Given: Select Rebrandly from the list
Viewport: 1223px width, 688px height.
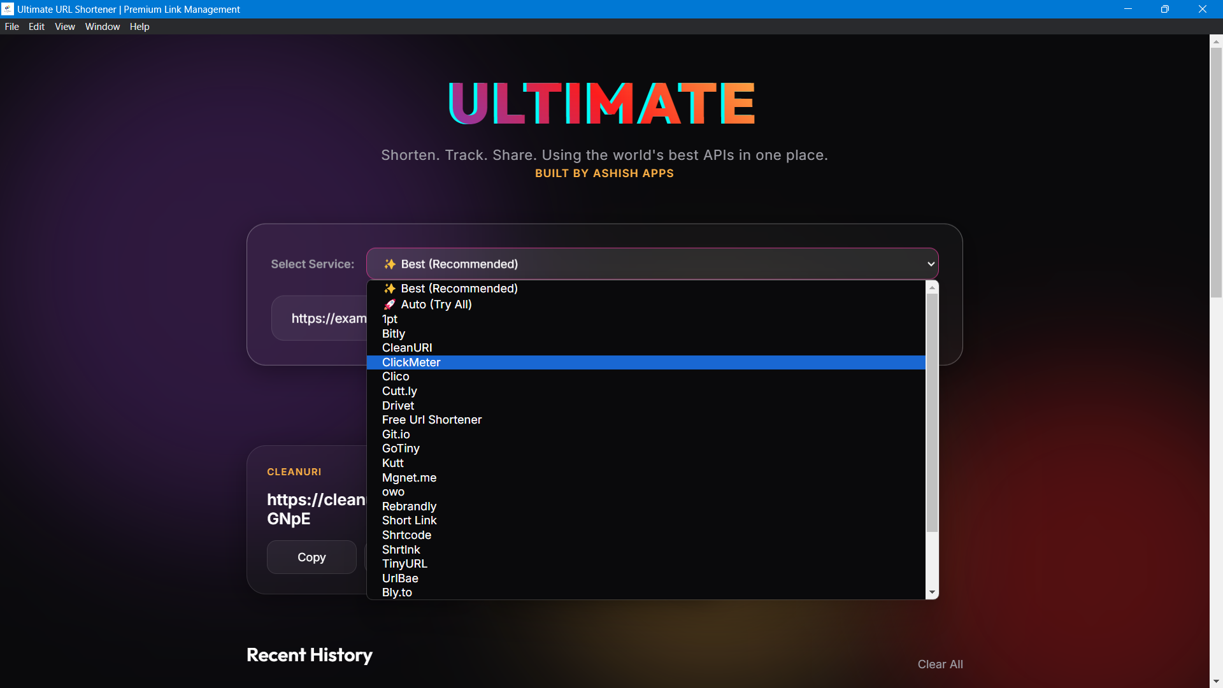Looking at the screenshot, I should [409, 506].
